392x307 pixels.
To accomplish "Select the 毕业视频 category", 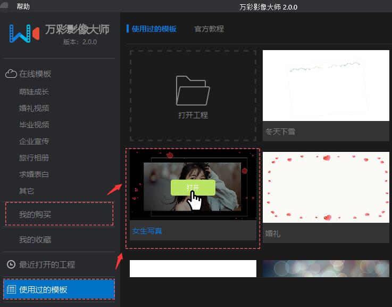I will coord(34,125).
